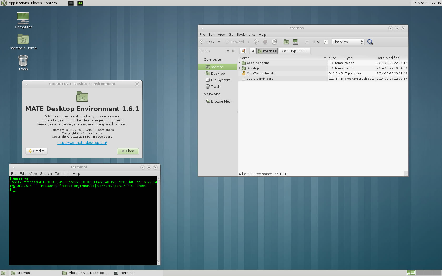
Task: Click '540.8 MB' size cell
Action: pos(336,73)
